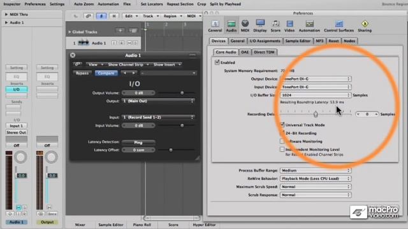Open MIDI preferences icon
Image resolution: width=408 pixels, height=229 pixels.
[x=245, y=26]
